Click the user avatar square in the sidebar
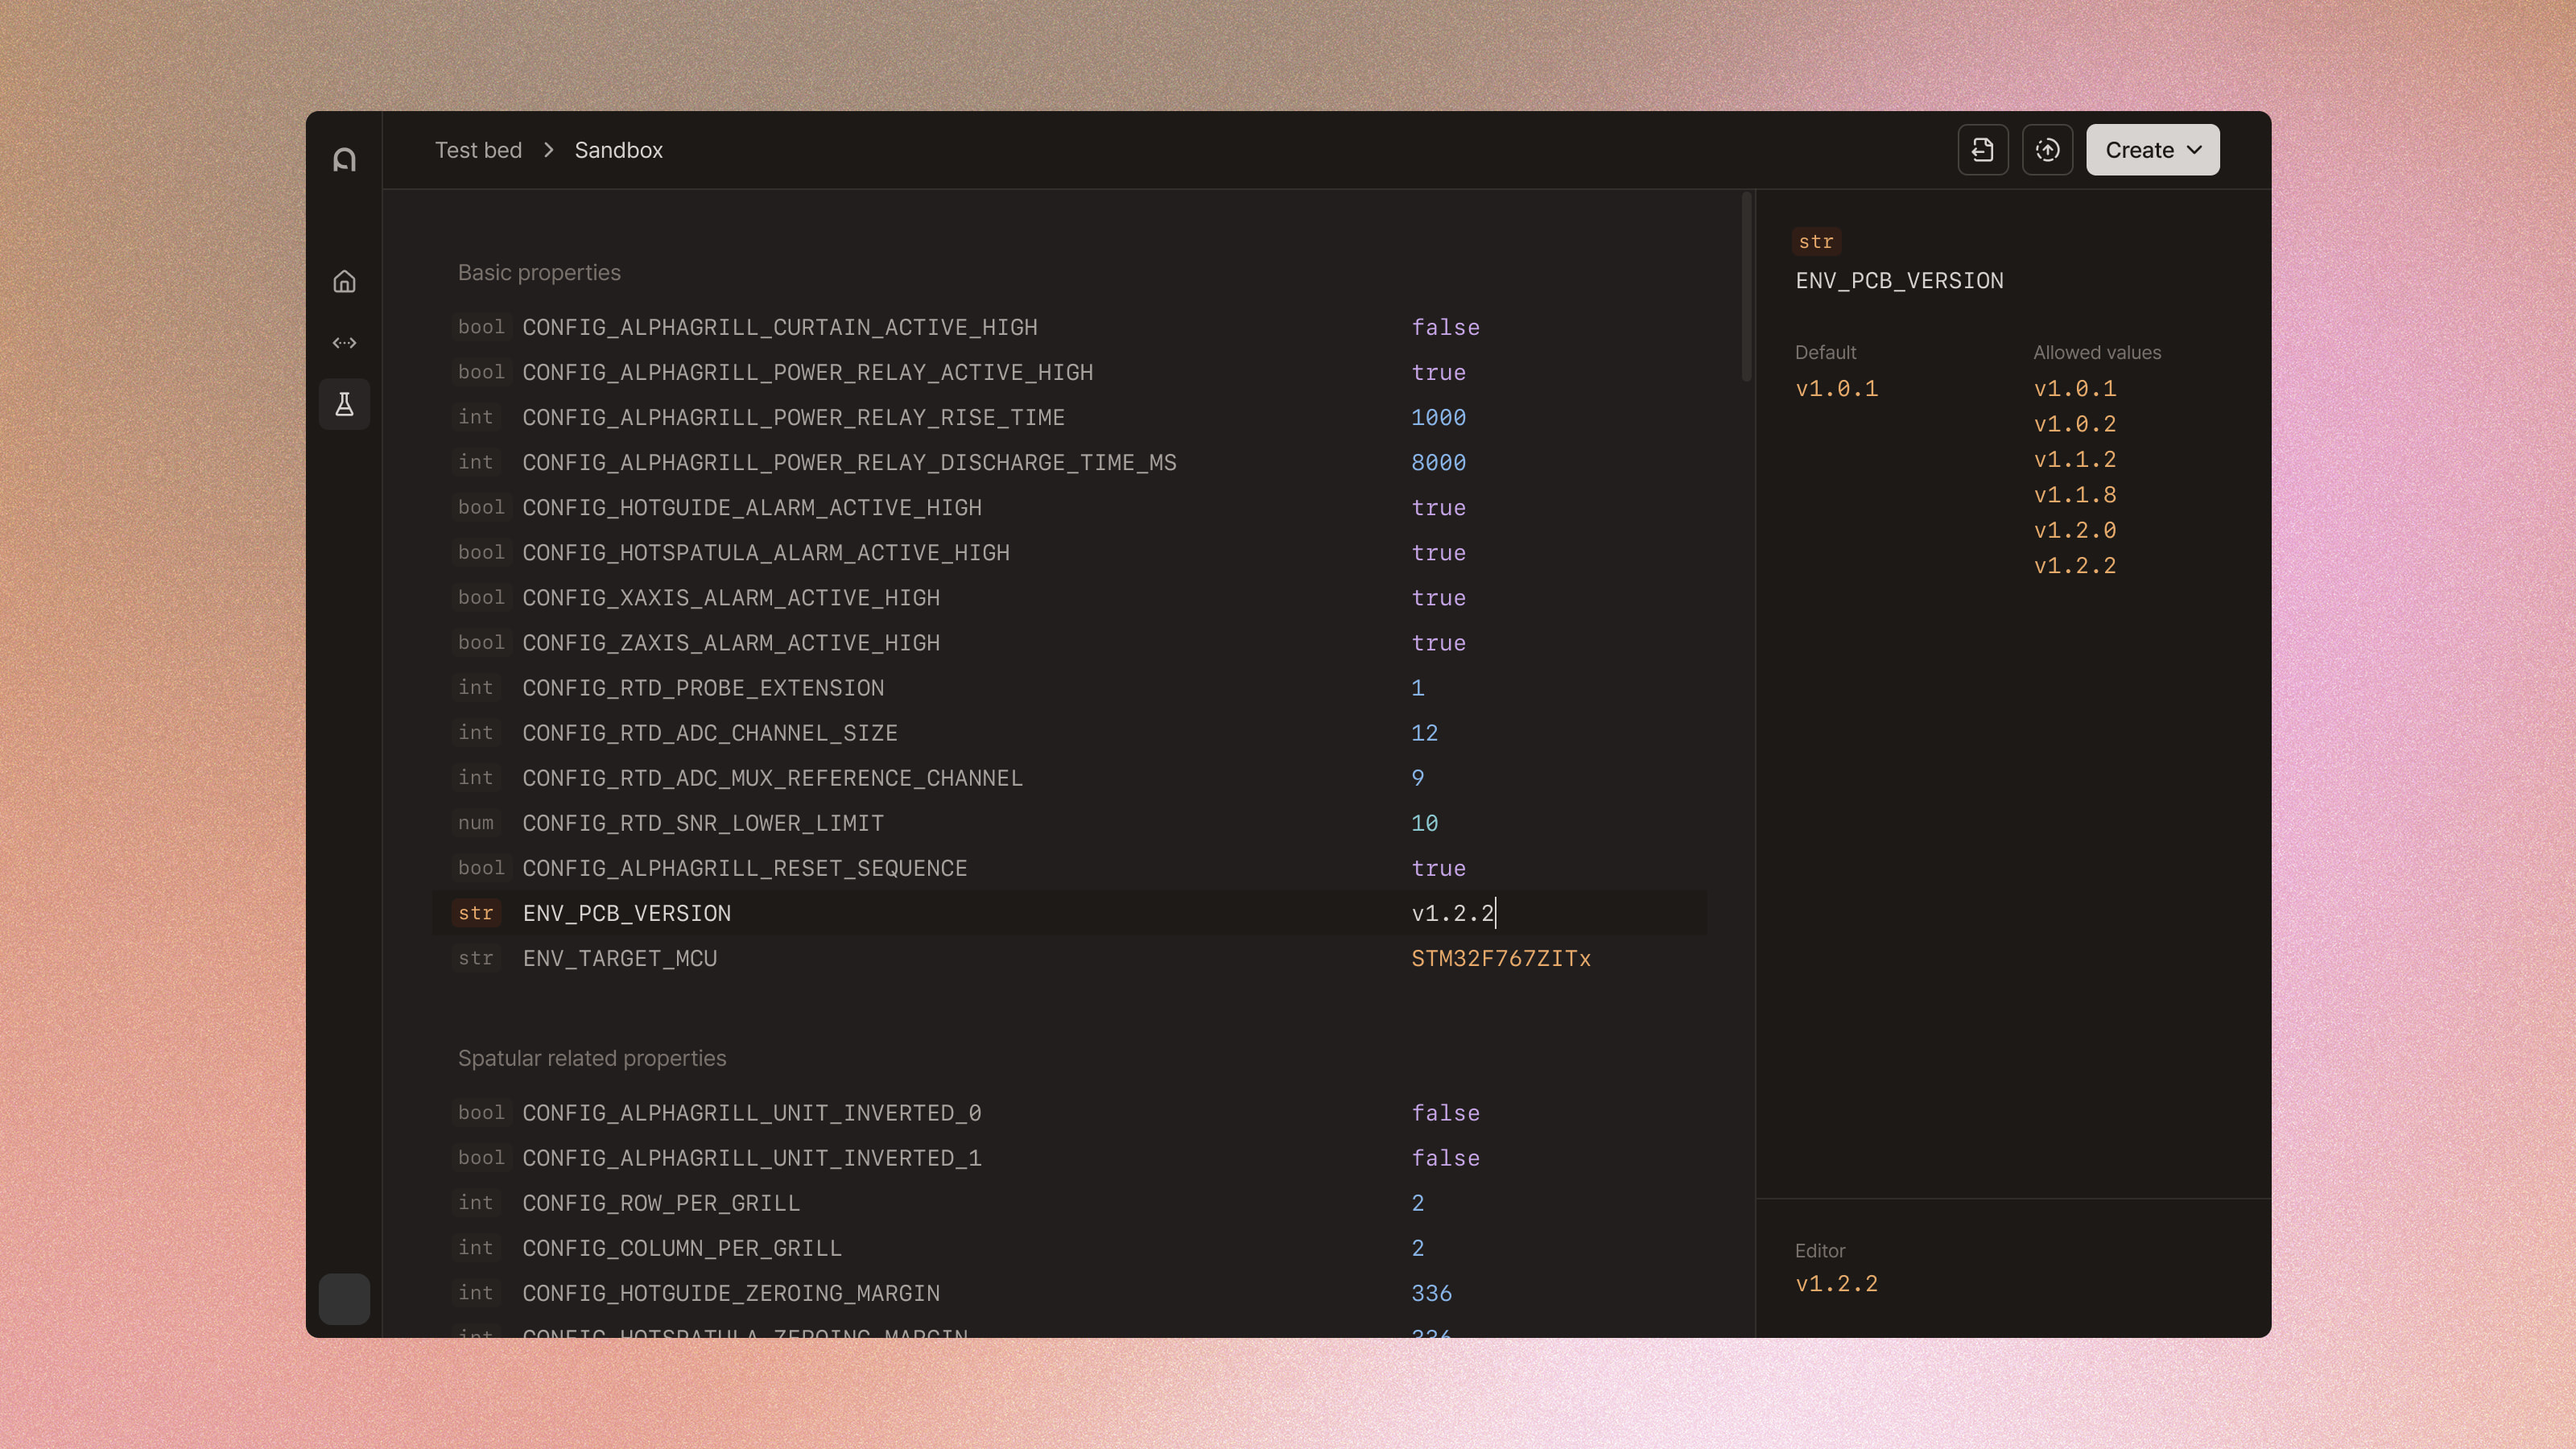 (344, 1299)
